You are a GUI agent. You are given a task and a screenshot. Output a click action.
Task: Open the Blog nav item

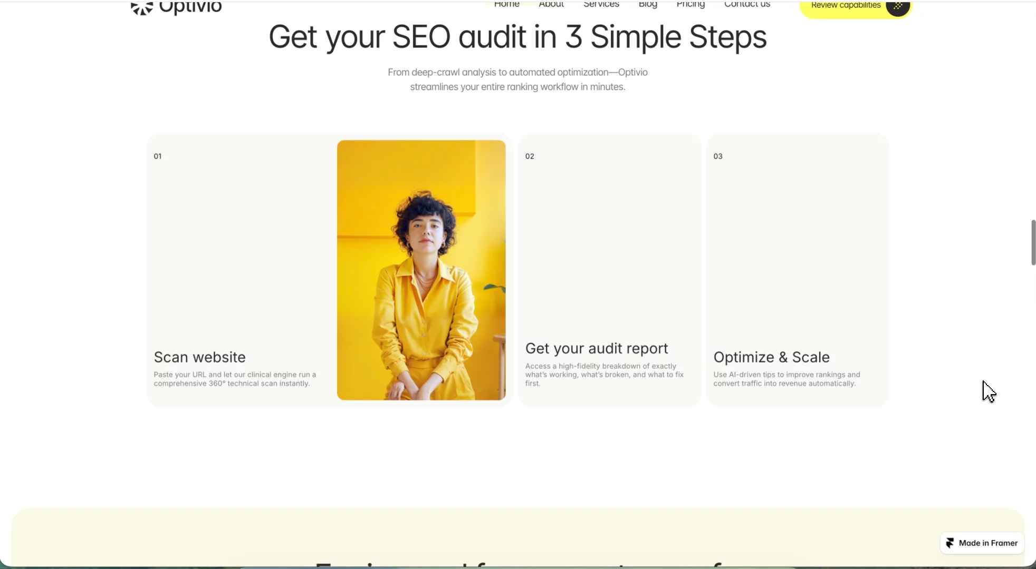tap(648, 5)
